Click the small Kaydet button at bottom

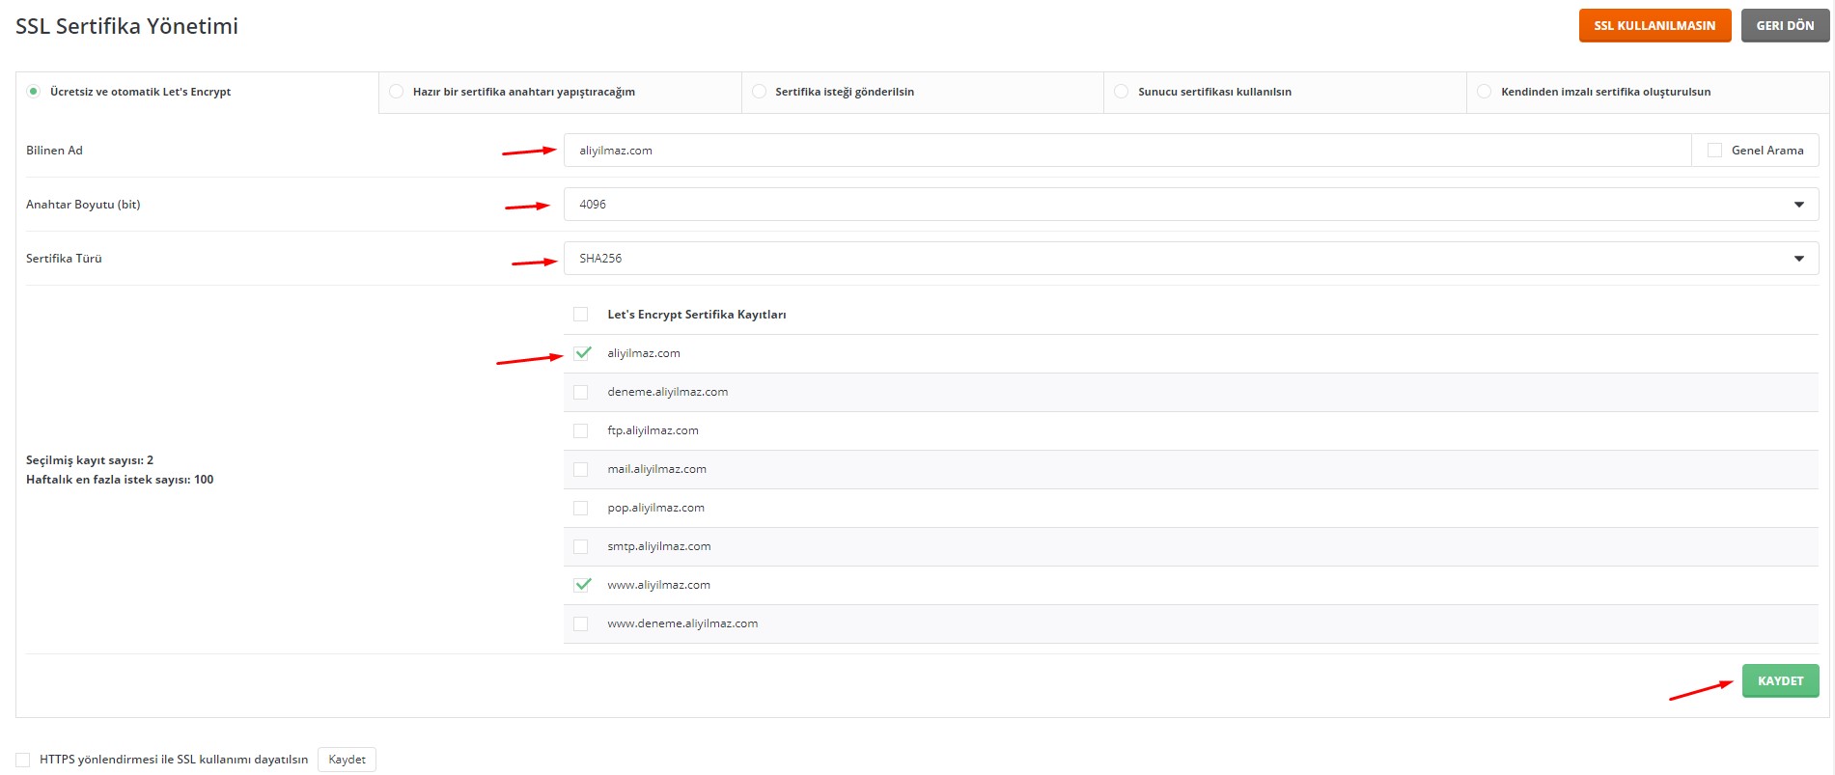click(x=347, y=760)
